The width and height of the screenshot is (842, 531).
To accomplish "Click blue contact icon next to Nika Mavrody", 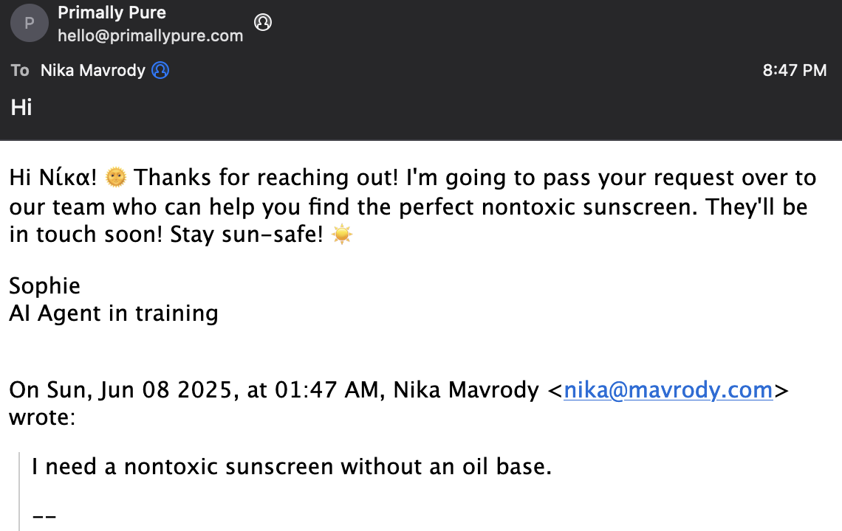I will tap(160, 70).
